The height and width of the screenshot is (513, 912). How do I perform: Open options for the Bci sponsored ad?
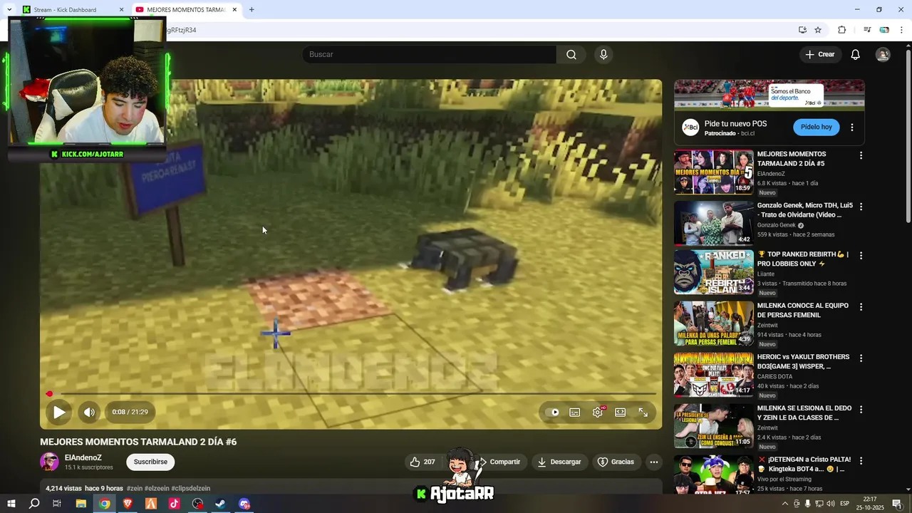click(852, 128)
